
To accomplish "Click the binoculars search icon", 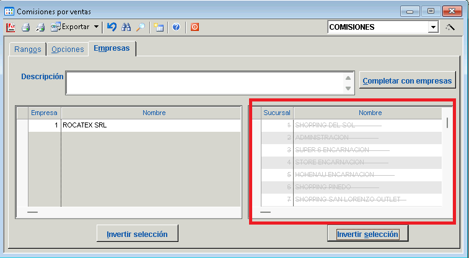I will tap(126, 27).
